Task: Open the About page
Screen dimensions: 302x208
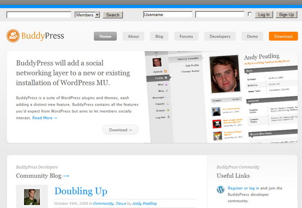Action: point(133,36)
